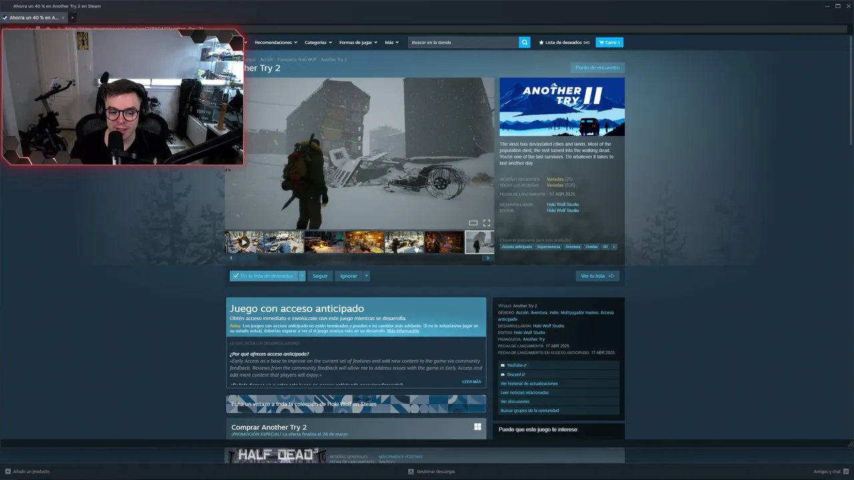Click the 3D tag

[605, 247]
